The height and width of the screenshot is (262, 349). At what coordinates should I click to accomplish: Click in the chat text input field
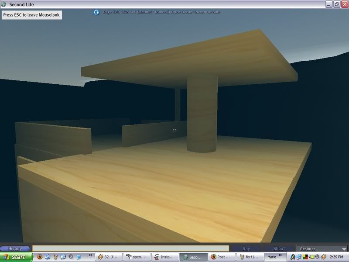131,248
